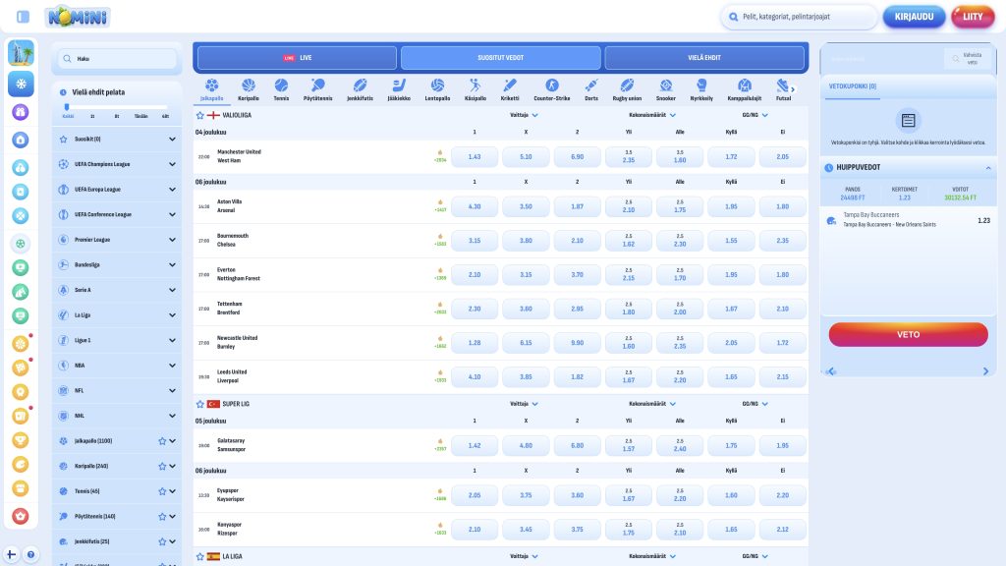Open the purple gift icon in left rail
Screen dimensions: 1006x566
21,112
